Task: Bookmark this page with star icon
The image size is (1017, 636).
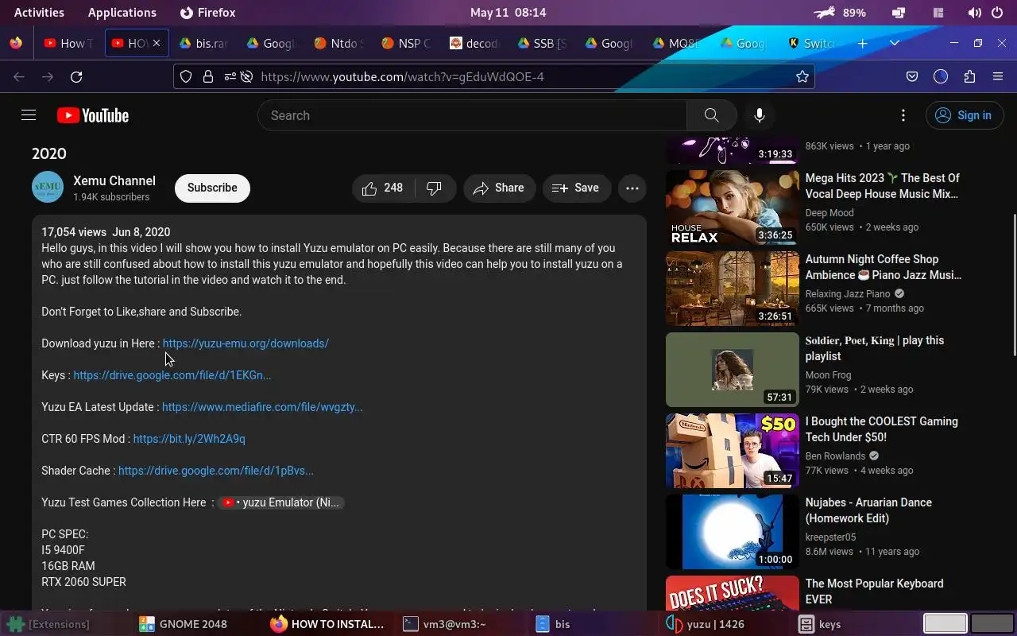Action: [x=802, y=76]
